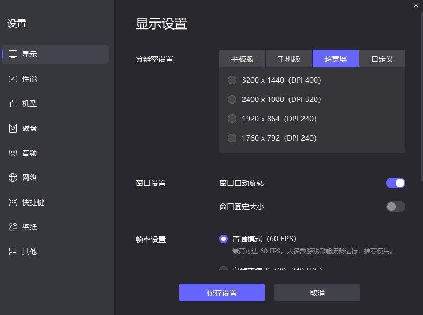Select the 显示 sidebar entry
The width and height of the screenshot is (423, 315).
click(55, 54)
